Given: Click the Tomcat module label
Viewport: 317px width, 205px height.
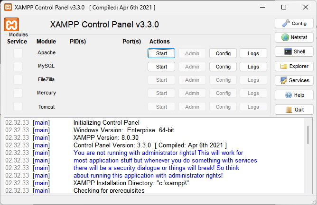Looking at the screenshot, I should (x=47, y=107).
